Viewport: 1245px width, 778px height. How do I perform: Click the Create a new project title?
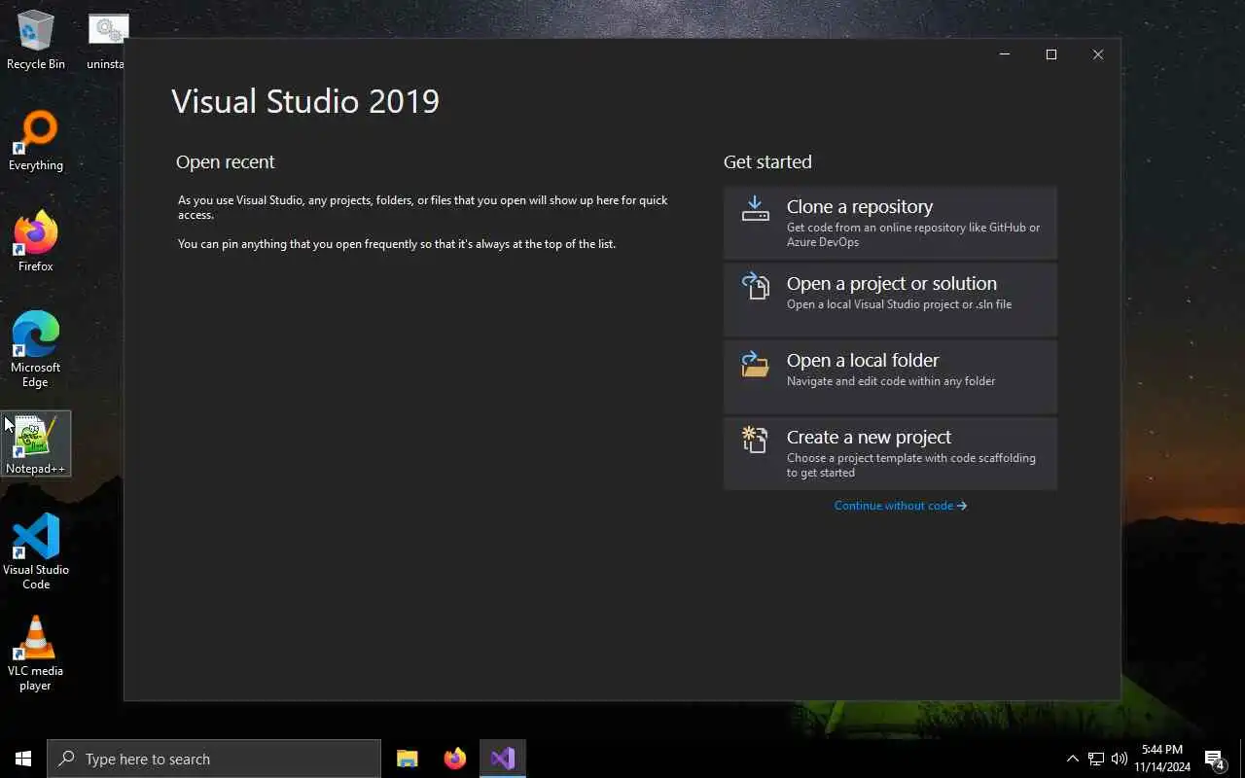point(869,437)
